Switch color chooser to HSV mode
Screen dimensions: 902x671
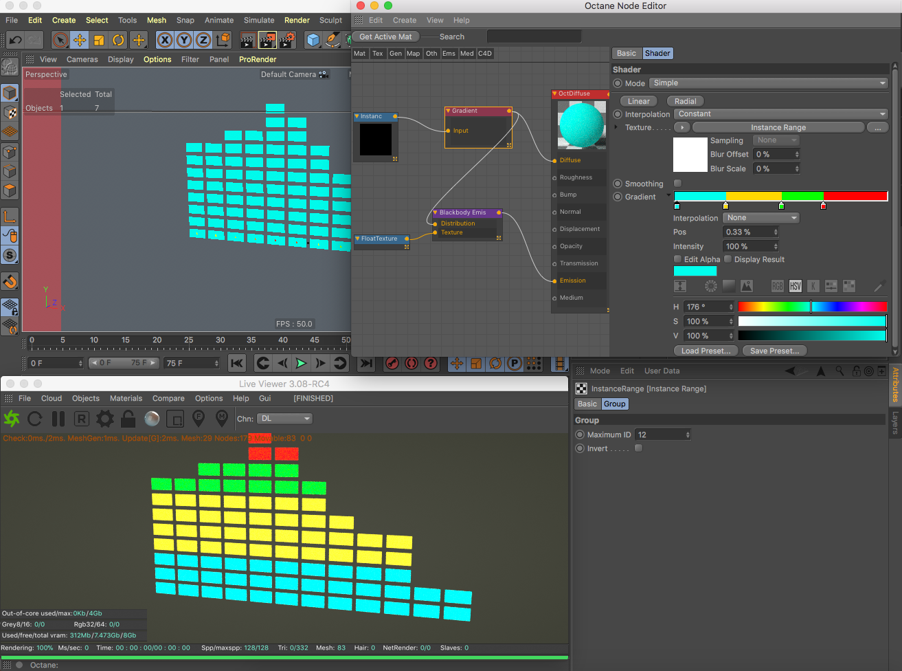click(x=796, y=286)
